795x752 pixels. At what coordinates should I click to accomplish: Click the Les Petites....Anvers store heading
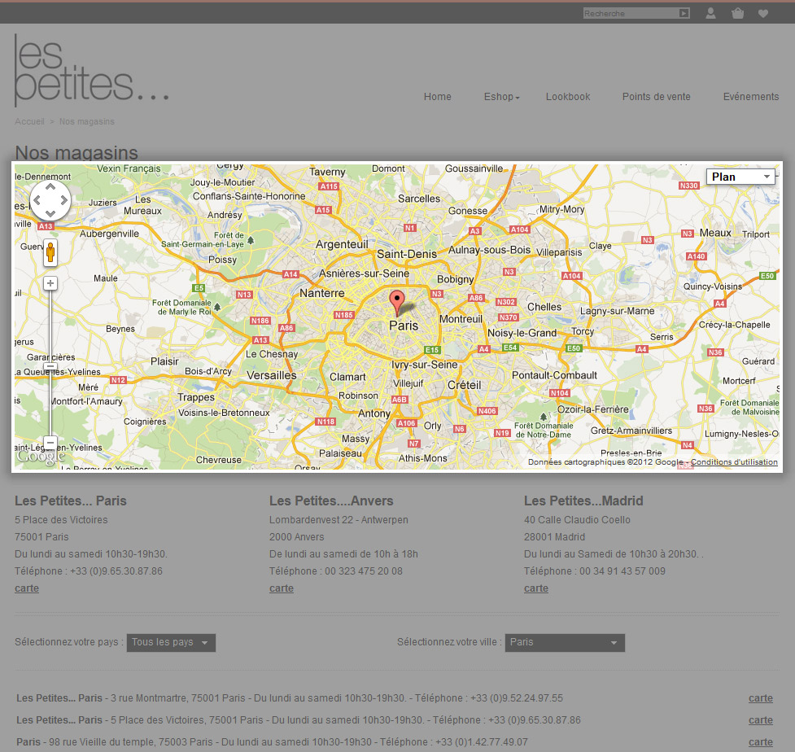pyautogui.click(x=331, y=501)
